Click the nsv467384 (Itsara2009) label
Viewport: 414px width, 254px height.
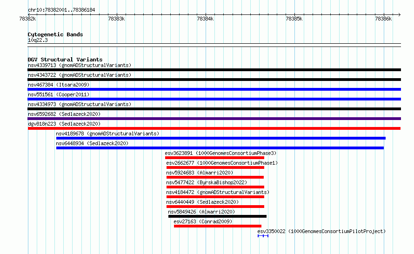pyautogui.click(x=59, y=85)
